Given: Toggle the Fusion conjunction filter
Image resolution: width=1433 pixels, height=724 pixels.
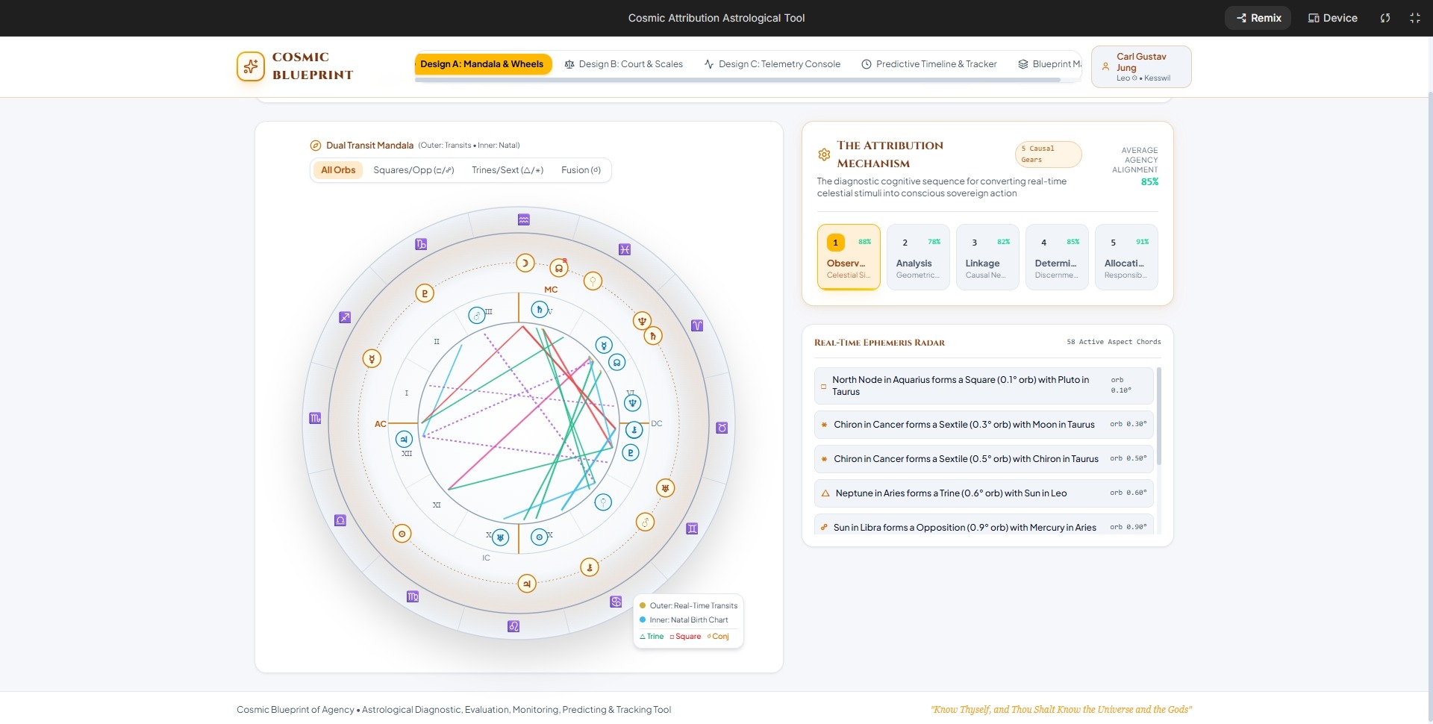Looking at the screenshot, I should click(x=581, y=170).
